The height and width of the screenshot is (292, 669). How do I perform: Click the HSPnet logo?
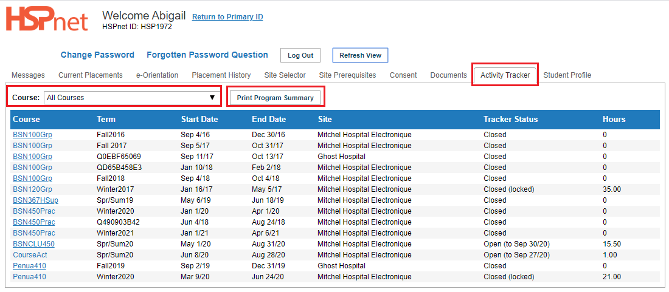pyautogui.click(x=47, y=19)
